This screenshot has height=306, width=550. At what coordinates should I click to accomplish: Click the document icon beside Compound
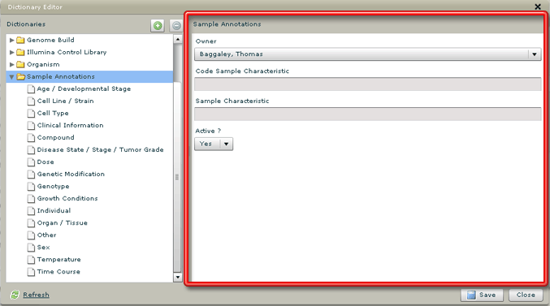pyautogui.click(x=31, y=138)
